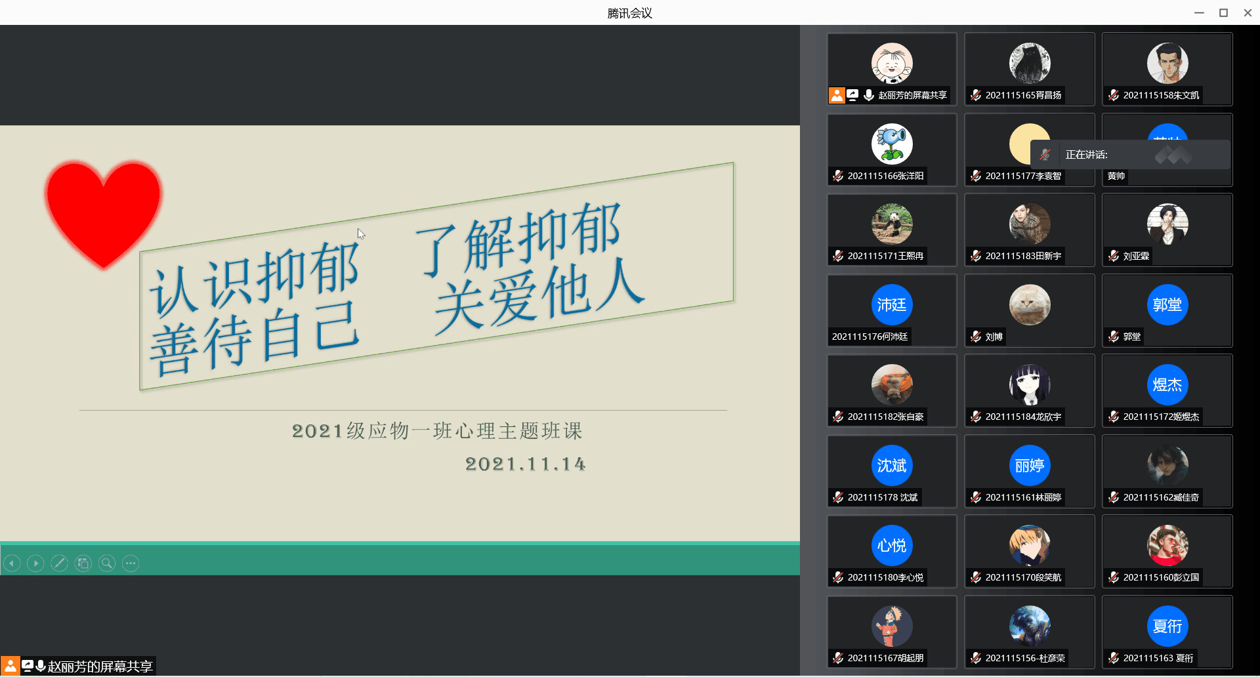This screenshot has height=677, width=1260.
Task: Click muted mic icon beside 2021115165胥昌扬
Action: [976, 95]
